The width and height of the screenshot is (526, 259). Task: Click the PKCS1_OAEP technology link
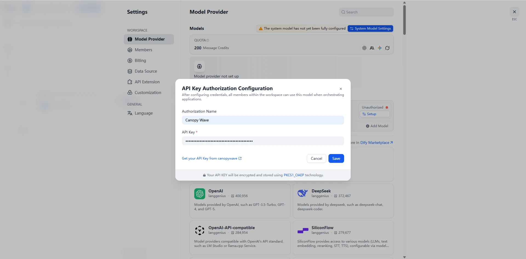(294, 175)
